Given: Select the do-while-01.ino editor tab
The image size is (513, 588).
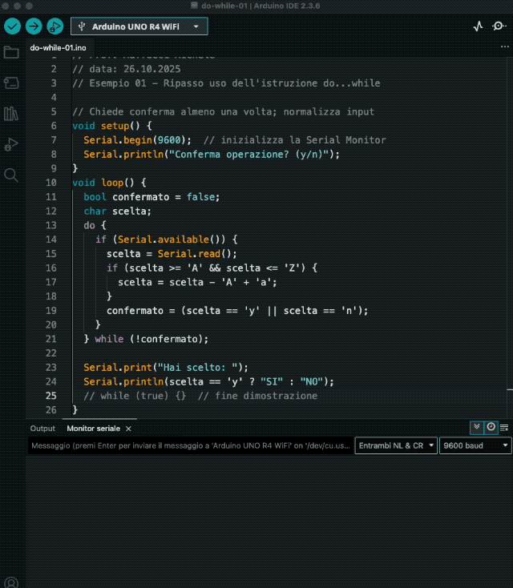Looking at the screenshot, I should click(57, 47).
